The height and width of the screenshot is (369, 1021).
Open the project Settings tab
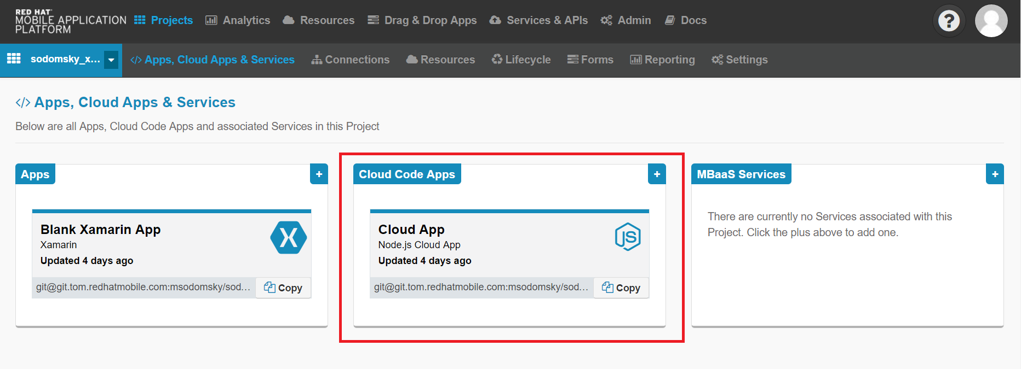coord(740,60)
